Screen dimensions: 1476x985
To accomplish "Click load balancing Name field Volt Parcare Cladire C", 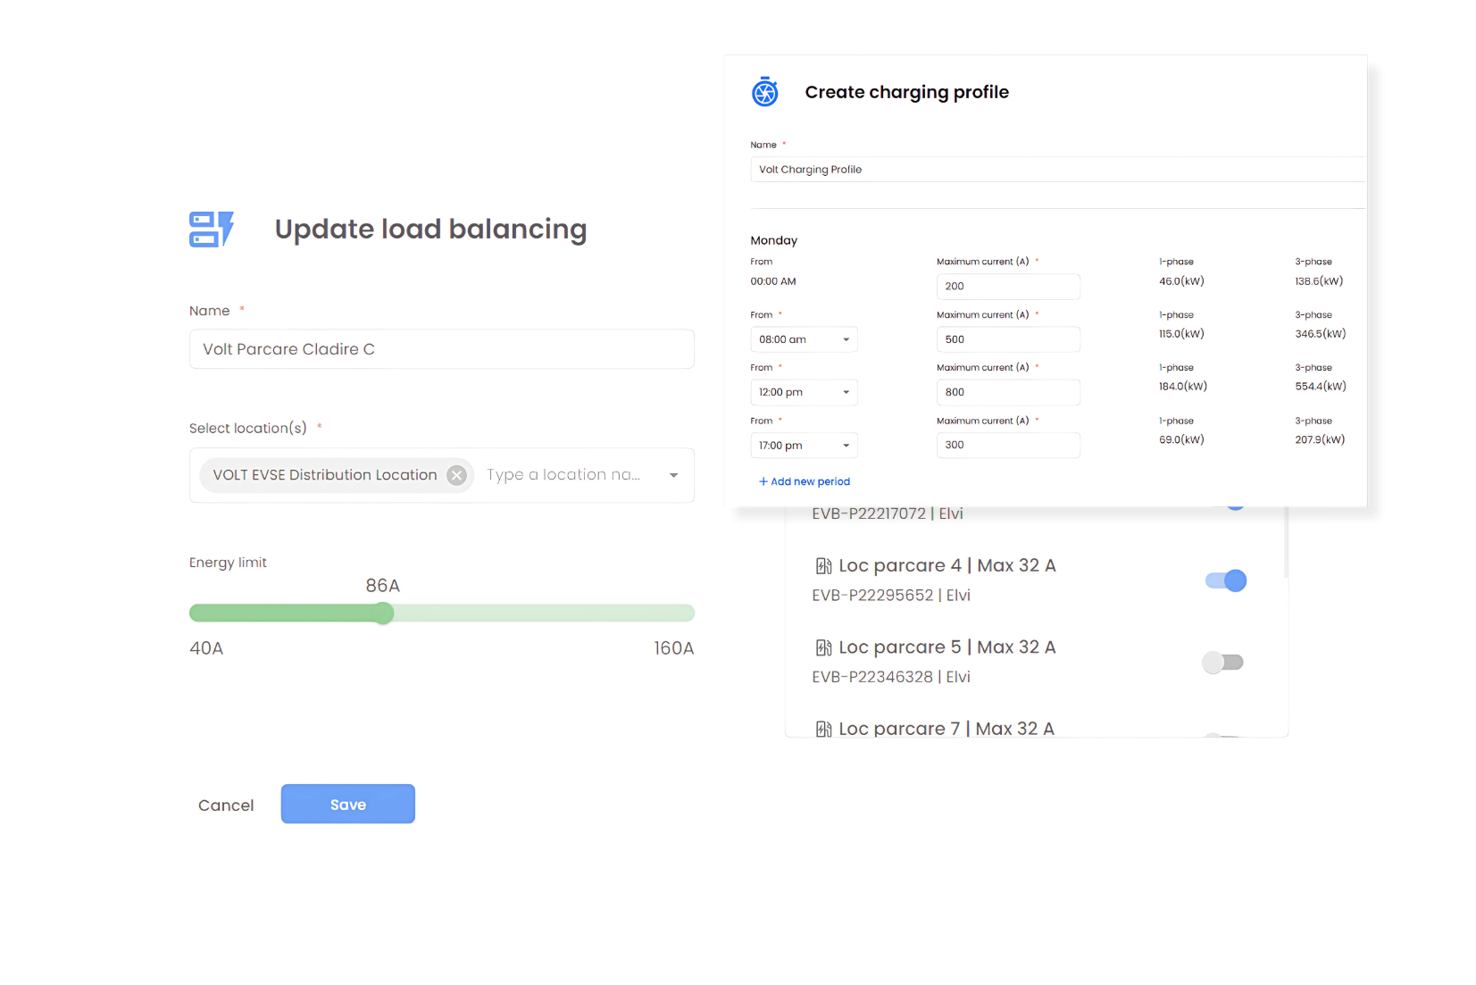I will [442, 349].
